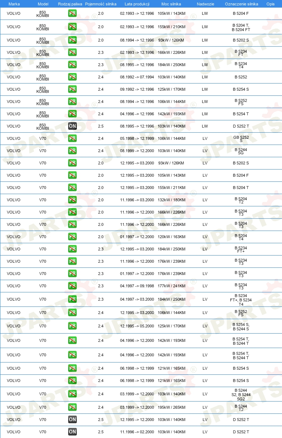
Task: Click PB icon in 12.1995 -> 05.2000 row
Action: (x=72, y=326)
